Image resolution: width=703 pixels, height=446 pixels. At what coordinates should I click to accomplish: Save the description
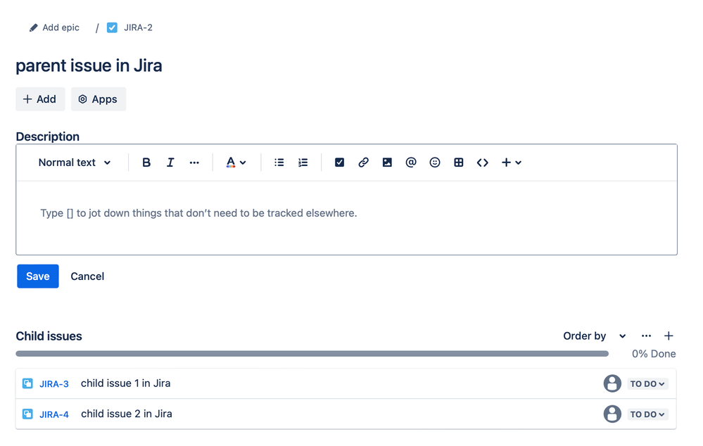tap(38, 276)
